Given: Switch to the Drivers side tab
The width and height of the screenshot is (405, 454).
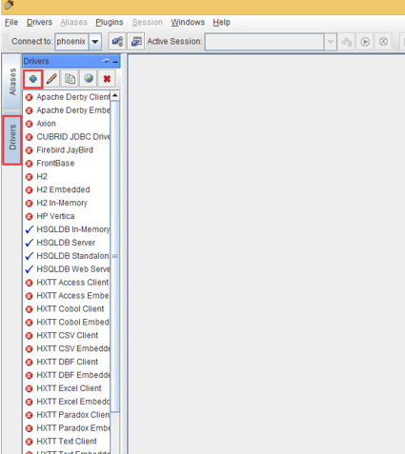Looking at the screenshot, I should point(12,140).
